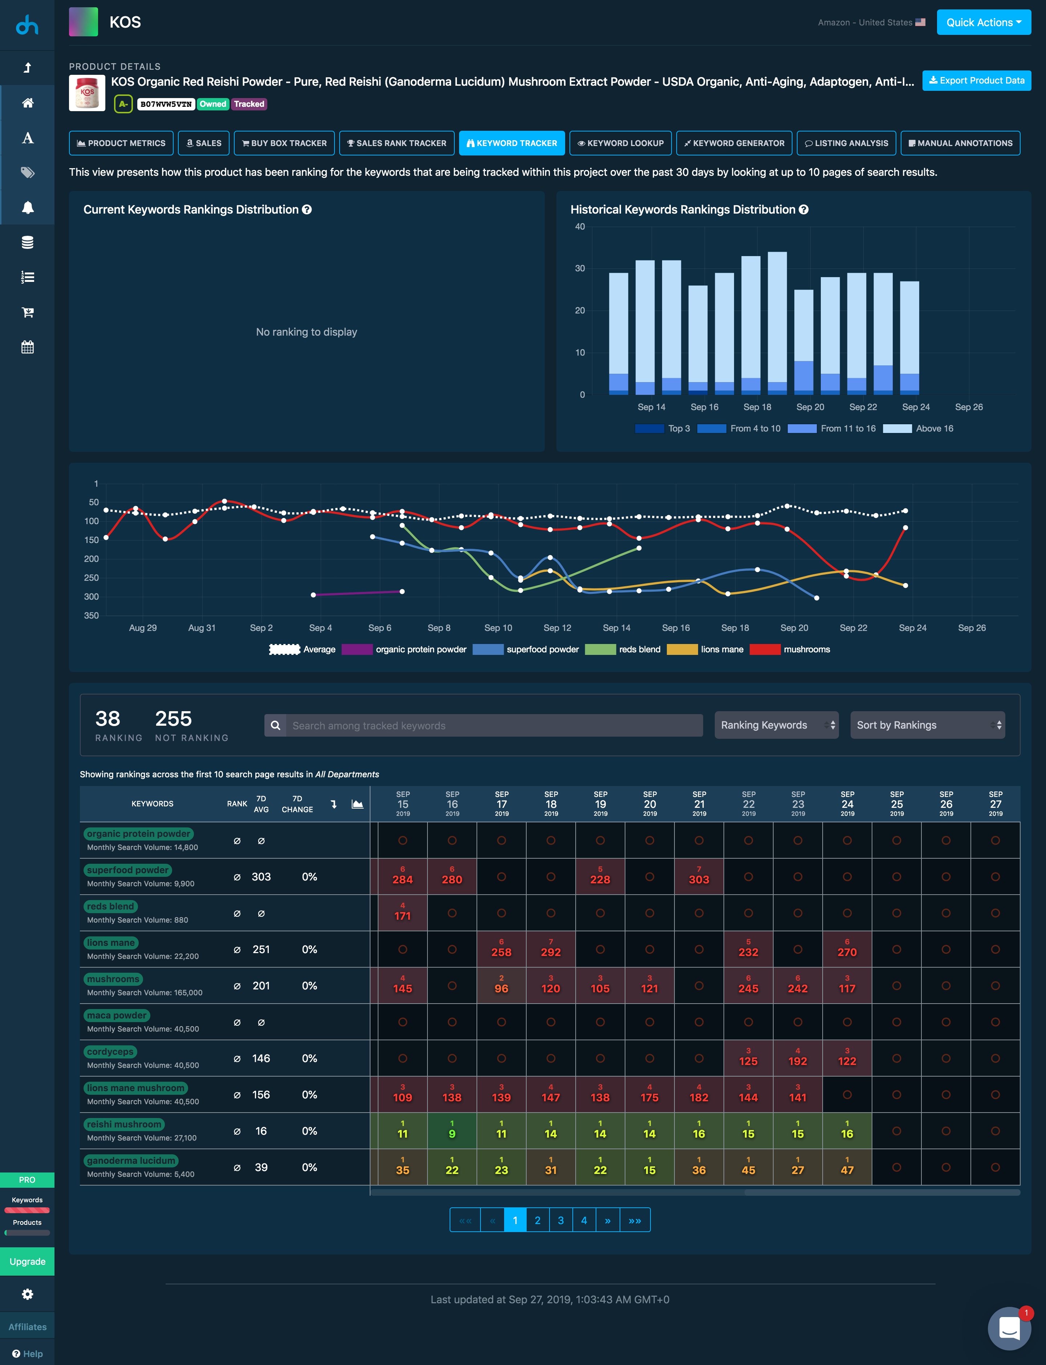This screenshot has height=1365, width=1046.
Task: Open Keyword Generator tab
Action: [734, 143]
